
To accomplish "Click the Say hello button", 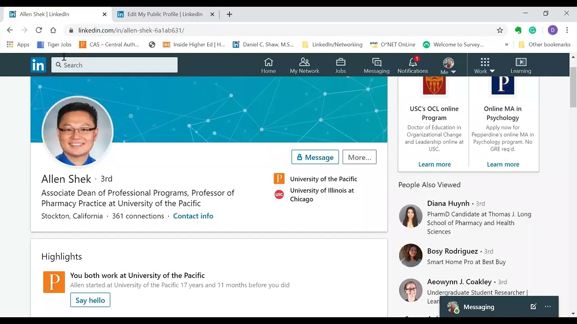I will tap(90, 300).
